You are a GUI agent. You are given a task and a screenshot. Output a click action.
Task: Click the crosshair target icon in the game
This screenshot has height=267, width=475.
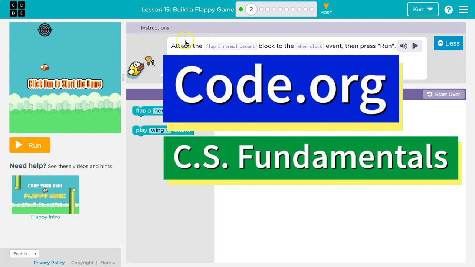pyautogui.click(x=45, y=30)
